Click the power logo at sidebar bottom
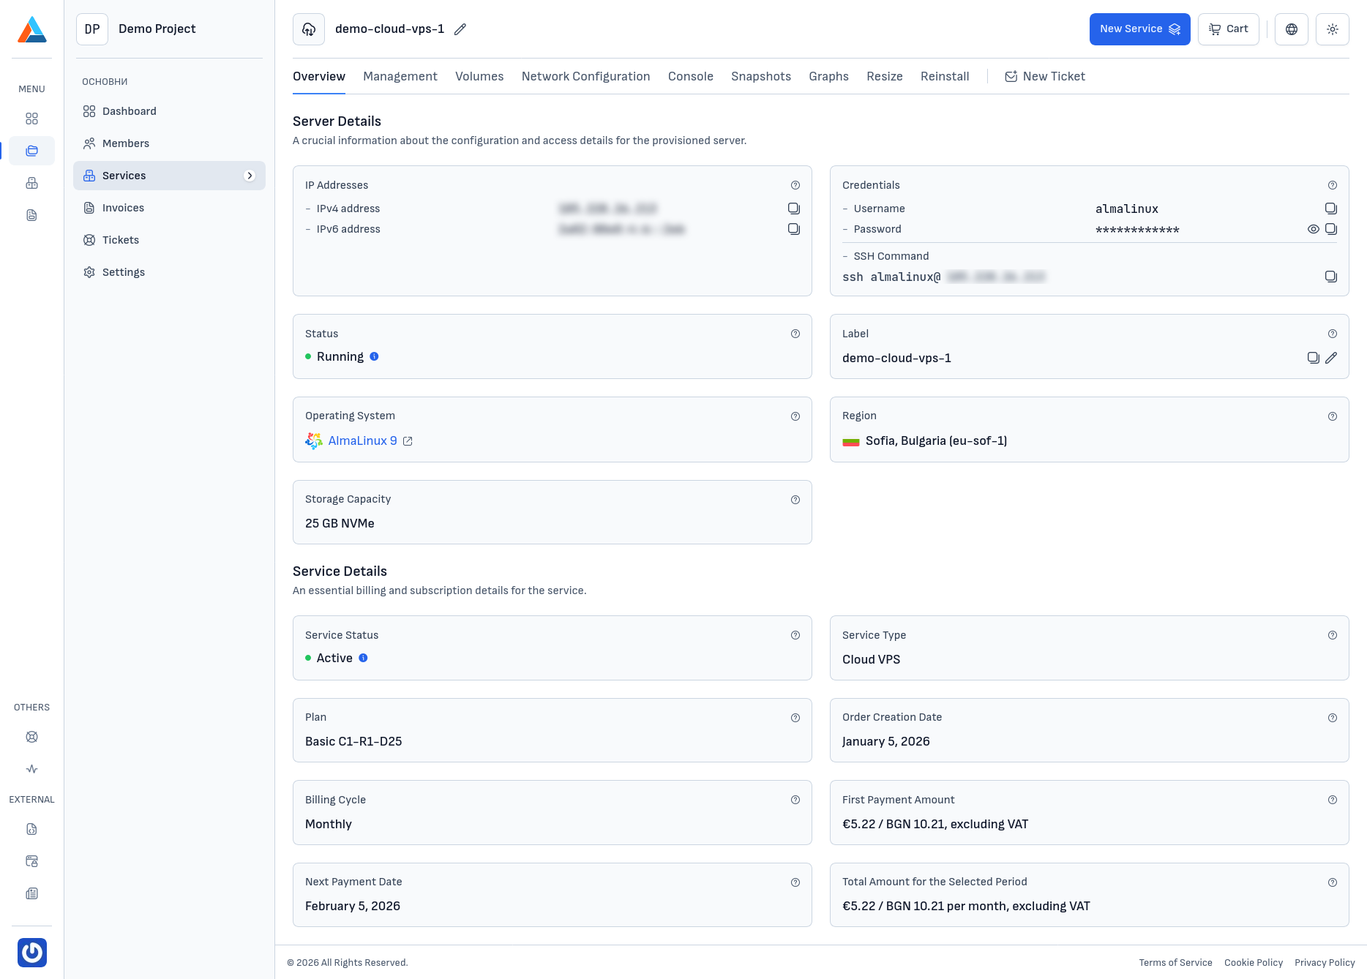Image resolution: width=1367 pixels, height=979 pixels. coord(32,953)
